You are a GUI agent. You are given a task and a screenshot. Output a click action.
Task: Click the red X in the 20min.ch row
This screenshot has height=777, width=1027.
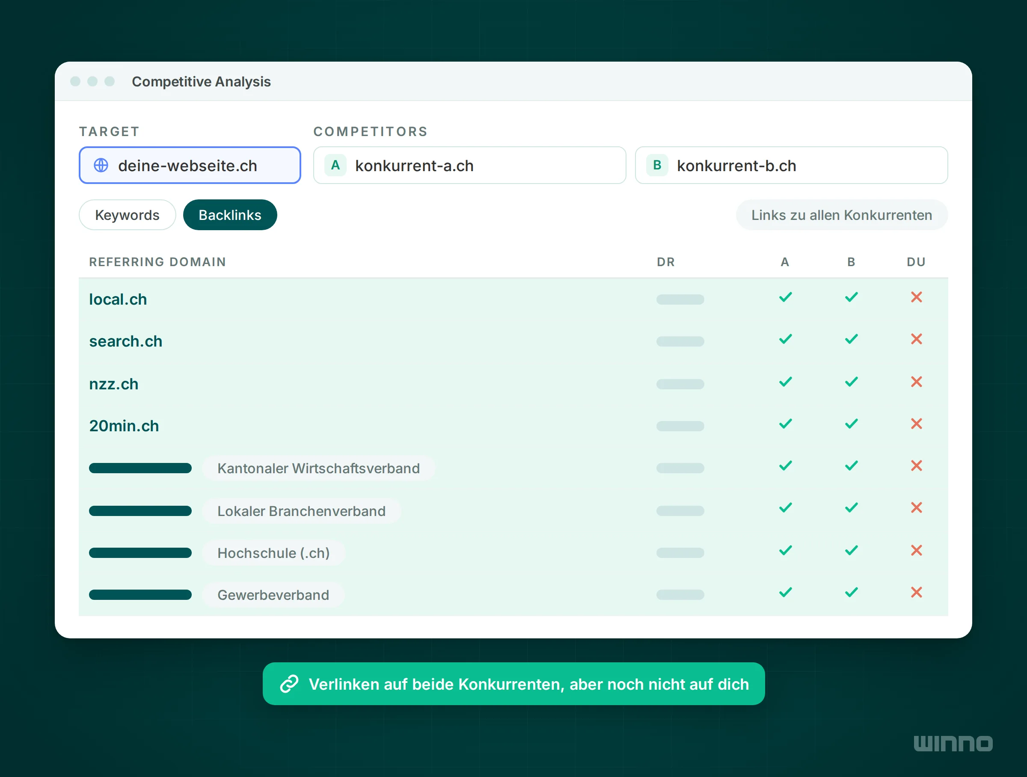pyautogui.click(x=916, y=423)
